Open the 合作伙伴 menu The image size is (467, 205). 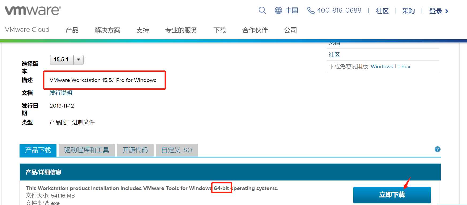pos(255,30)
